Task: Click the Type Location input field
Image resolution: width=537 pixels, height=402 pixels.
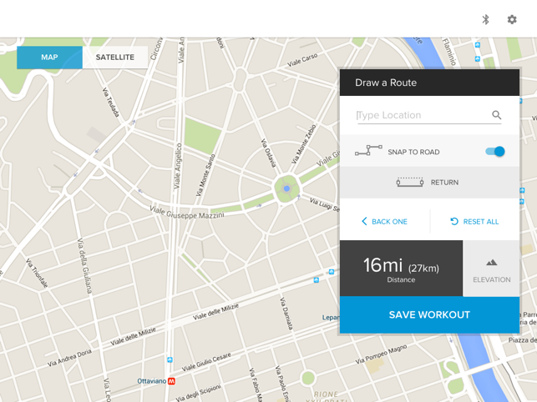Action: 423,115
